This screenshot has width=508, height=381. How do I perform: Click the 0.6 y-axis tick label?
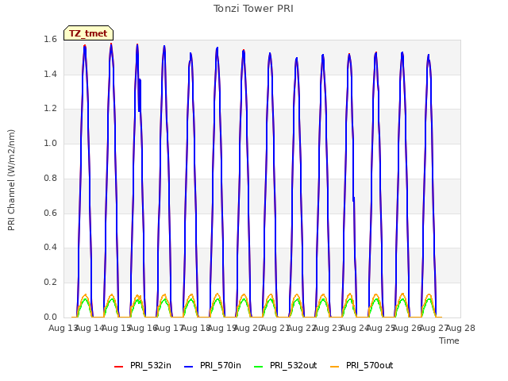[x=50, y=213]
